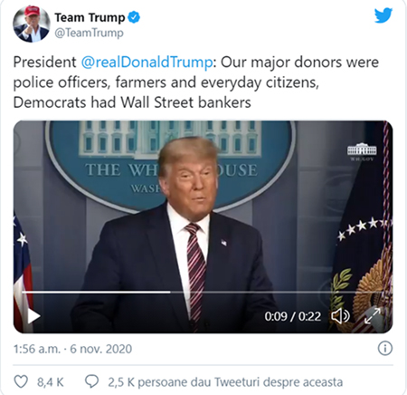Click the 0:09 / 0:22 time display
Image resolution: width=407 pixels, height=395 pixels.
[x=292, y=316]
